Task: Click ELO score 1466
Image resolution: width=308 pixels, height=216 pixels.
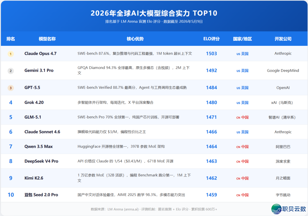Action: (211, 132)
